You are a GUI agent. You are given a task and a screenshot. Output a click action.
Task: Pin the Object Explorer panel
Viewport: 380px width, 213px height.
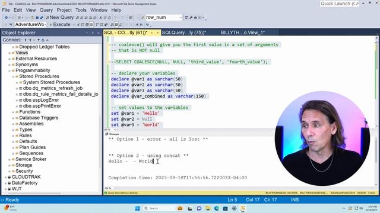[93, 33]
